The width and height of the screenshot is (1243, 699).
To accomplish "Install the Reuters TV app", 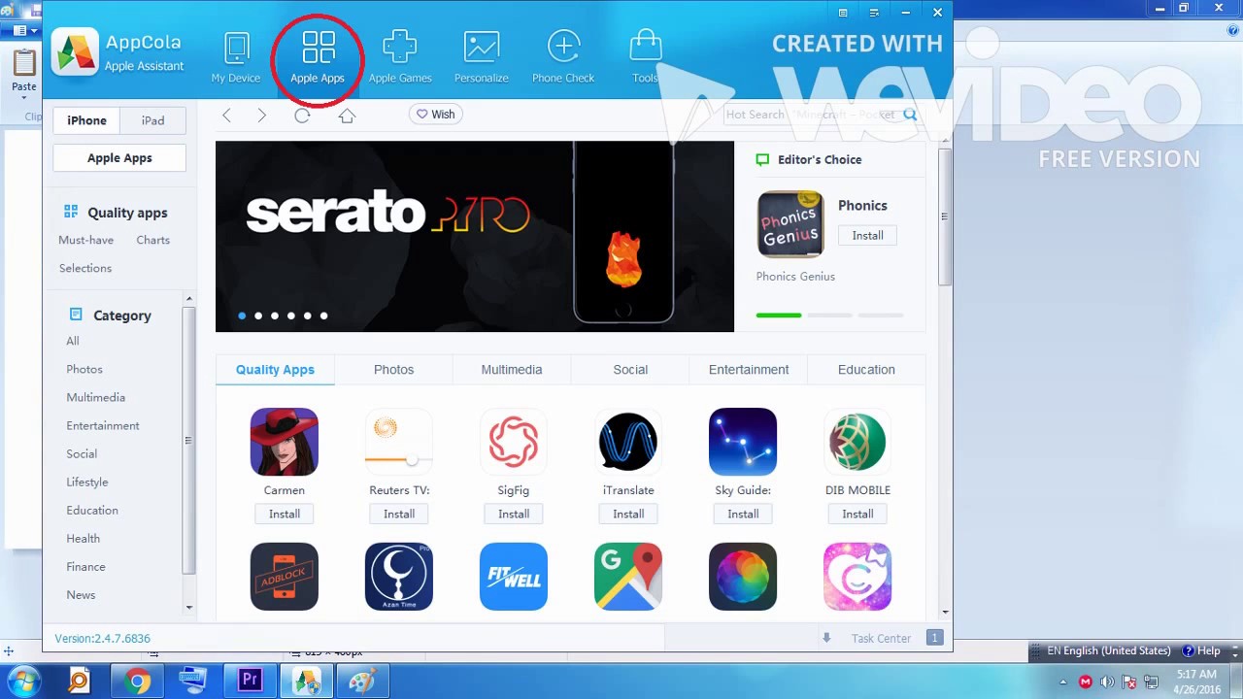I will click(x=399, y=514).
